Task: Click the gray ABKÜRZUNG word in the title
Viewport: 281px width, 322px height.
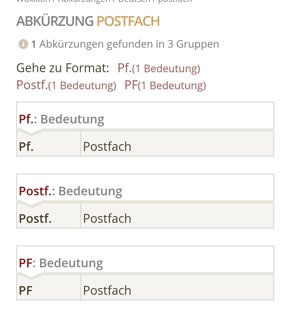Action: tap(55, 21)
